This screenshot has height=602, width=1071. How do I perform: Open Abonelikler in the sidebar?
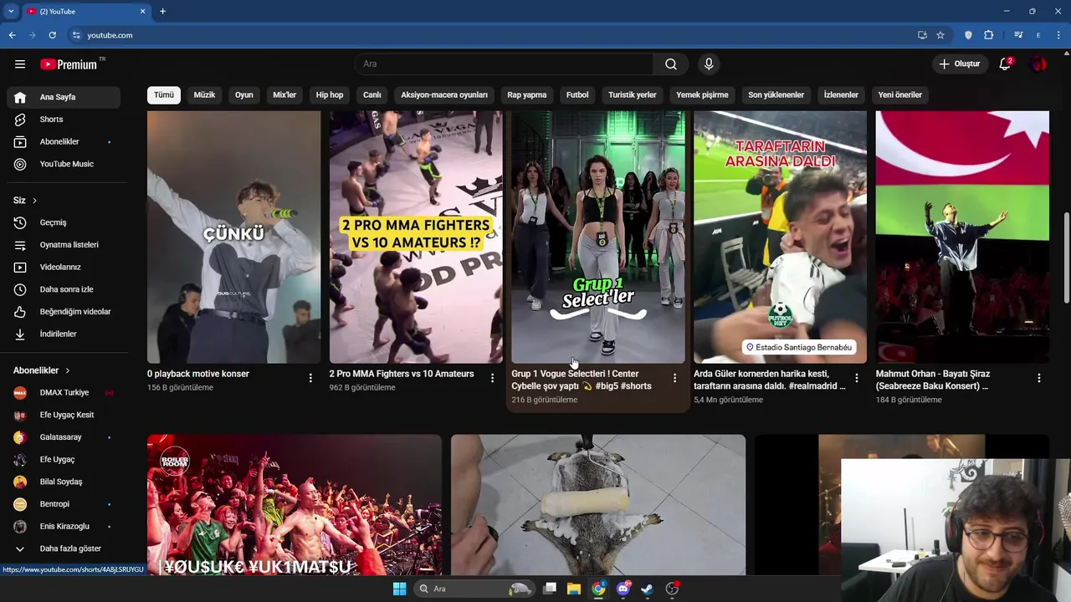pyautogui.click(x=64, y=142)
